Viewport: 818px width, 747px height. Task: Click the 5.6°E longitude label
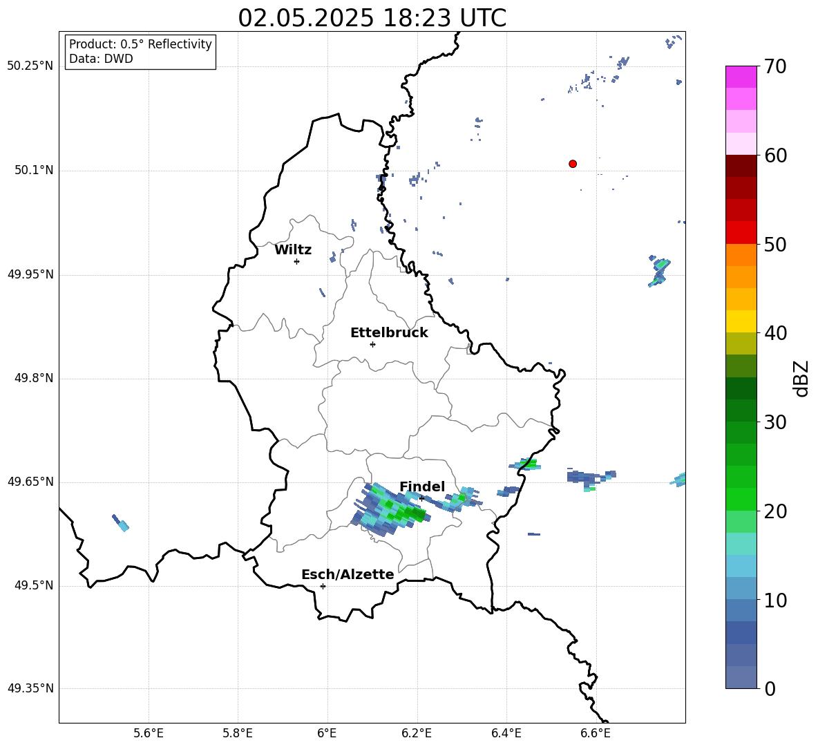(149, 734)
